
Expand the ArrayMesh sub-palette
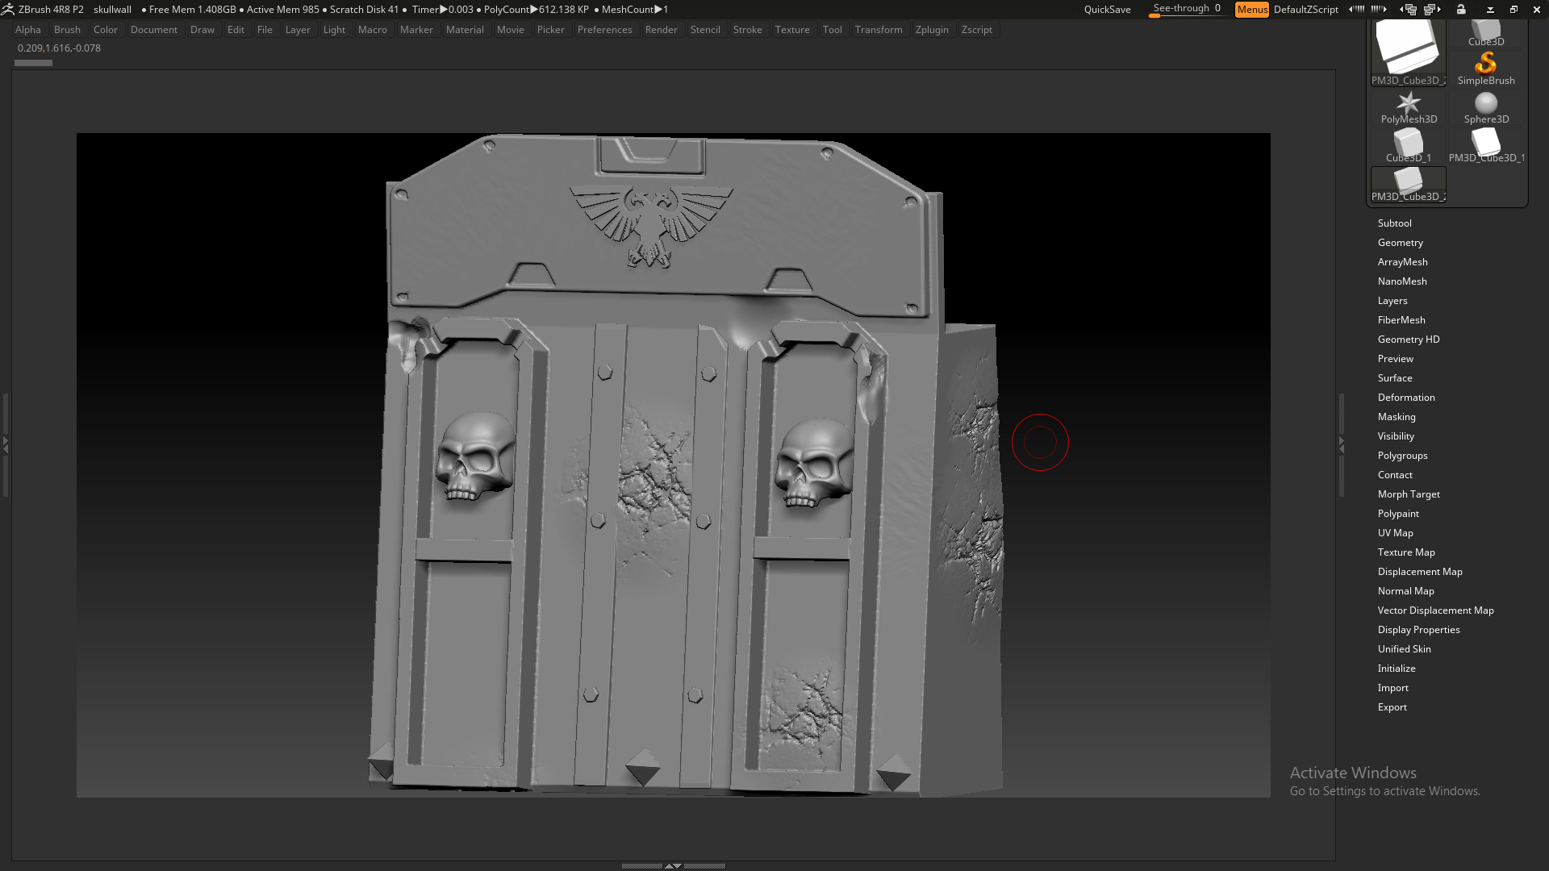click(x=1402, y=262)
